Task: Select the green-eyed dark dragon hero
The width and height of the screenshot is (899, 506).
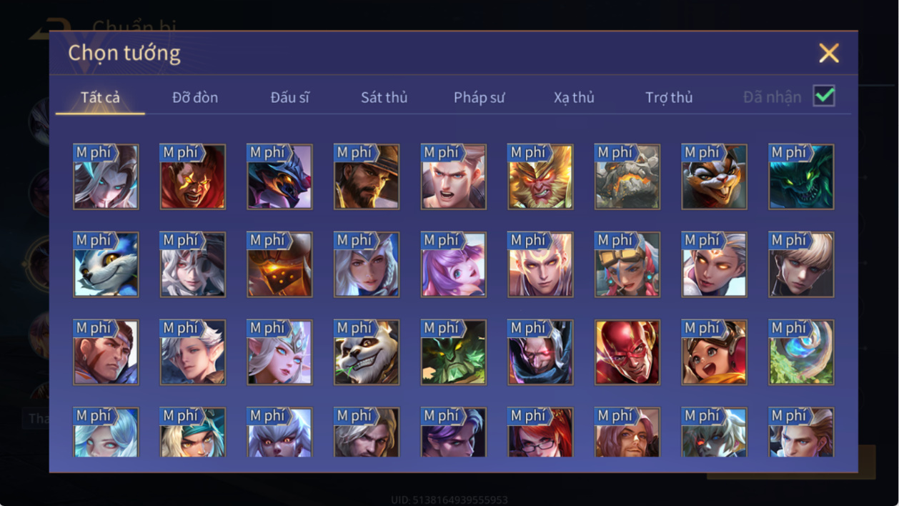Action: point(801,177)
